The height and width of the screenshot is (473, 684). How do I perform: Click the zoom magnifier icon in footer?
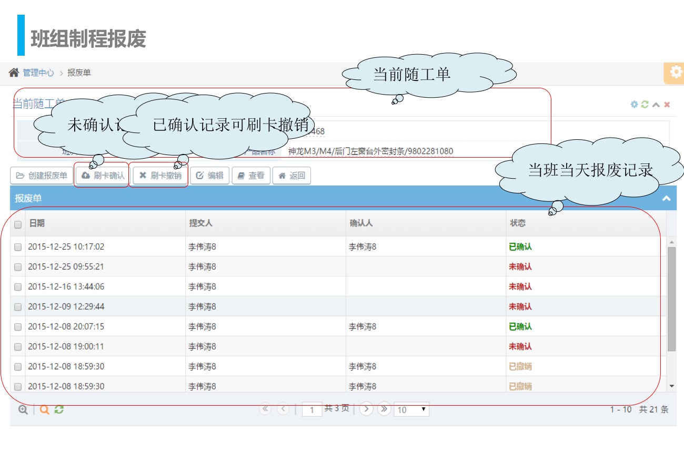(23, 410)
